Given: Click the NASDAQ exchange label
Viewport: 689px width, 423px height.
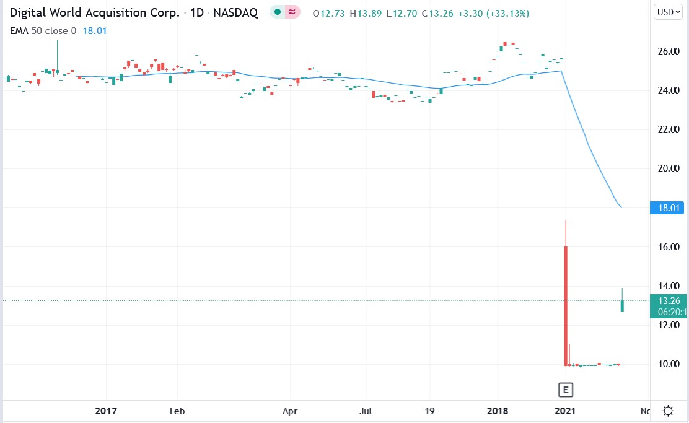Looking at the screenshot, I should click(x=235, y=13).
